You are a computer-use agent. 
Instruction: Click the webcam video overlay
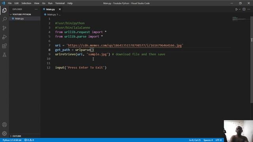click(x=238, y=131)
